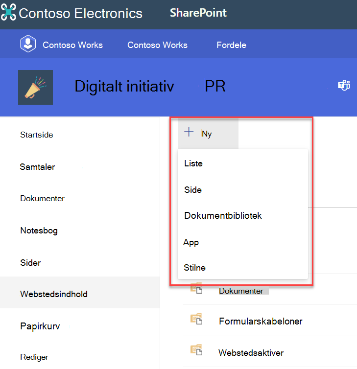Open the Formularskabeloner library

(x=261, y=321)
